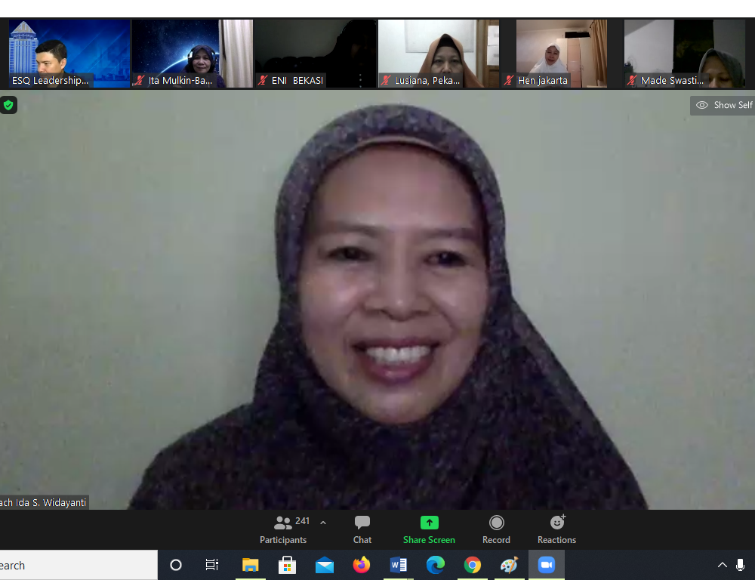
Task: Select the ESQ Leadership video thumbnail
Action: point(69,53)
